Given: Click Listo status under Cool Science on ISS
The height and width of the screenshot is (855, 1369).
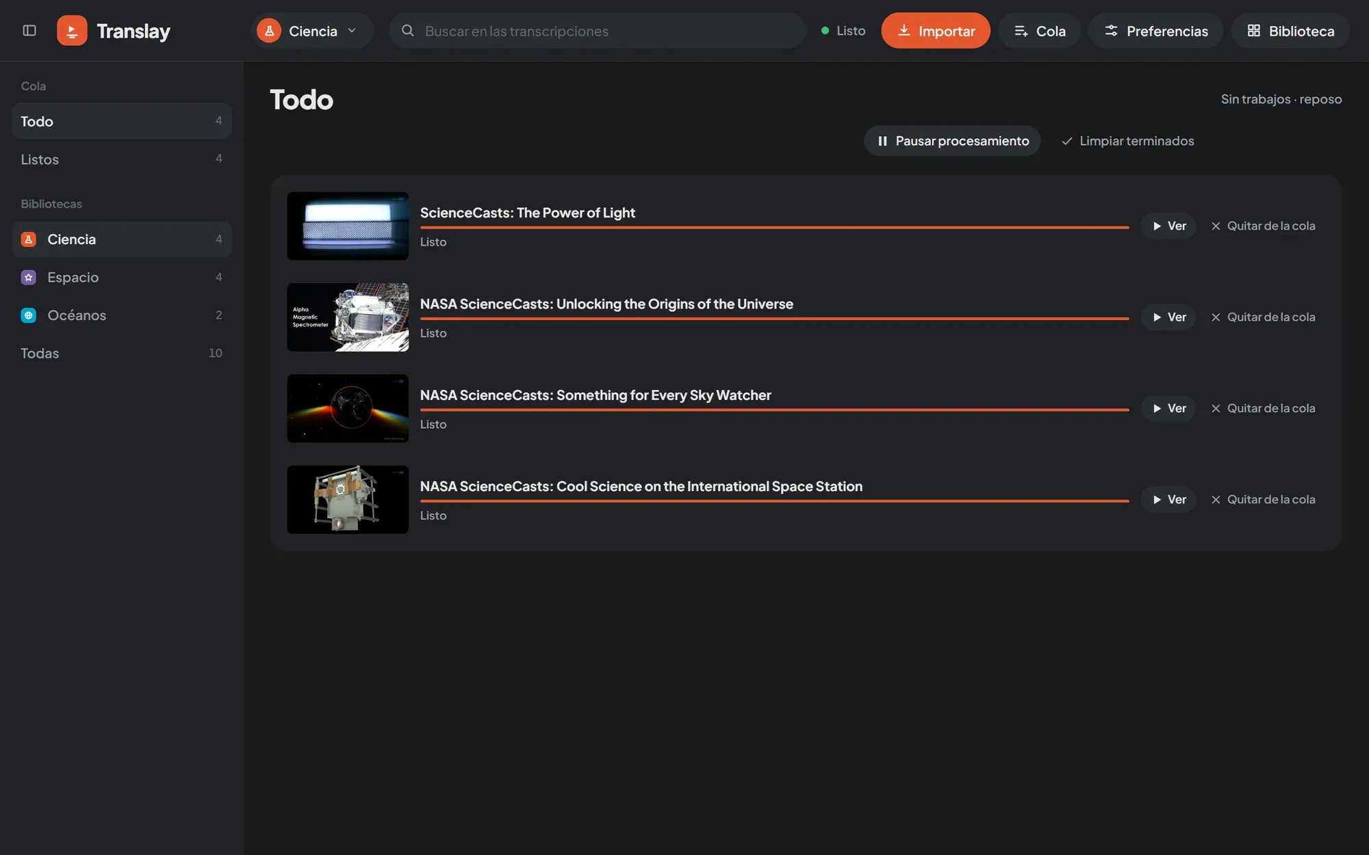Looking at the screenshot, I should click(x=433, y=516).
